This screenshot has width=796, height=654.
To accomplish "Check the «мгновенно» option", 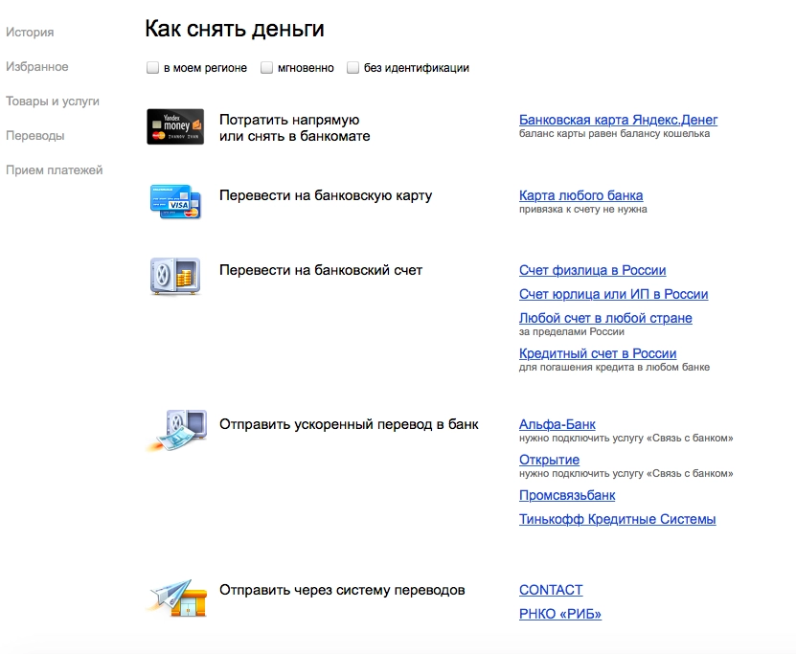I will point(266,68).
